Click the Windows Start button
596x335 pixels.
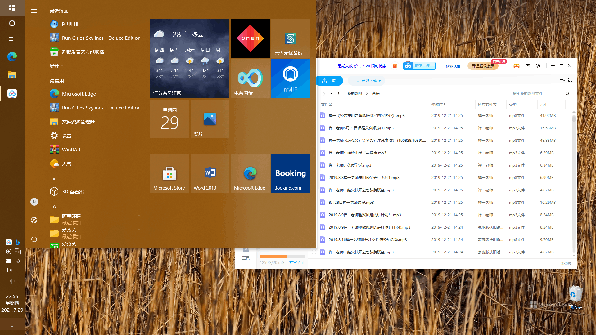click(x=12, y=7)
